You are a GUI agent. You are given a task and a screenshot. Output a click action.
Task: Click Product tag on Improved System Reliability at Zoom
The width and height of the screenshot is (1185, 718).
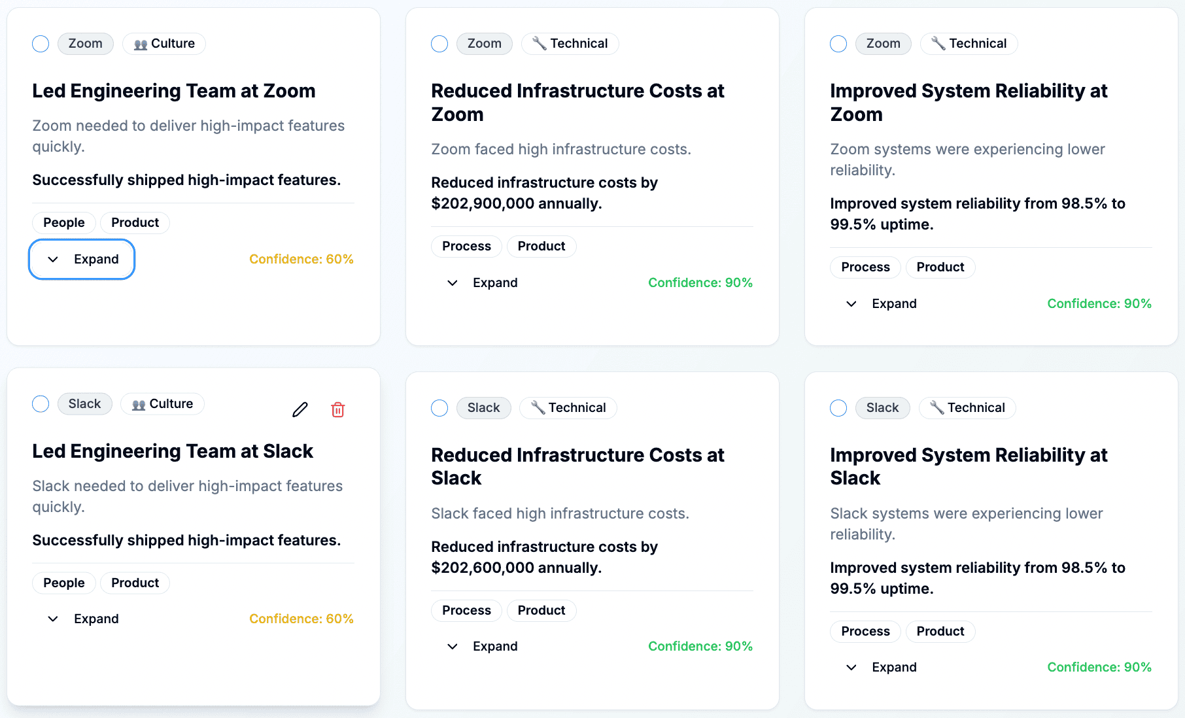point(940,267)
